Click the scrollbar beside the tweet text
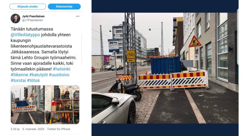The width and height of the screenshot is (241, 136). point(82,49)
